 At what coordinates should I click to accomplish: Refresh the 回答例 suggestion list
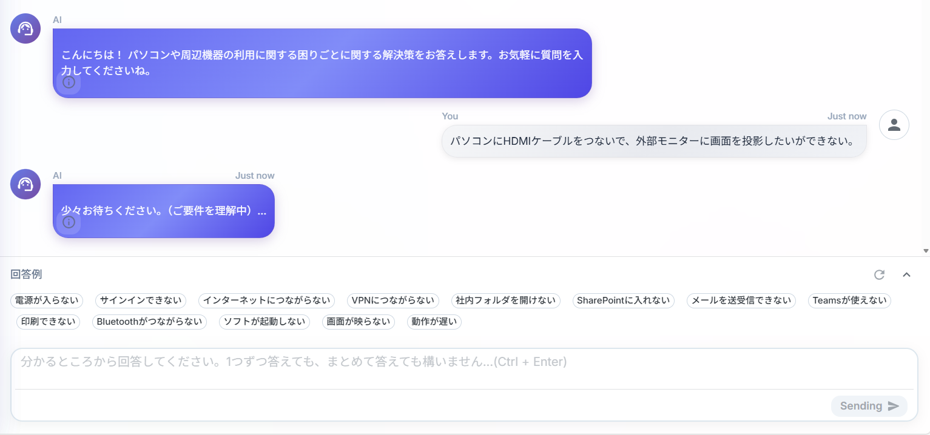tap(879, 274)
